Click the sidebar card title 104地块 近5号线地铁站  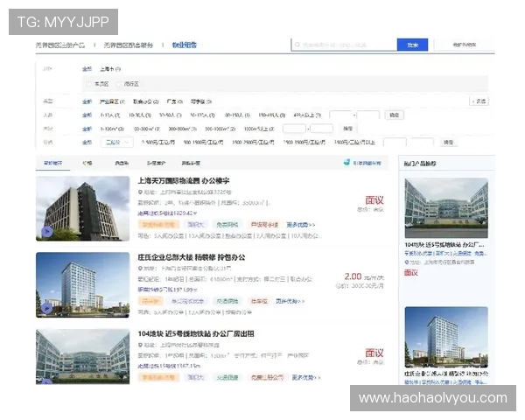pyautogui.click(x=444, y=245)
